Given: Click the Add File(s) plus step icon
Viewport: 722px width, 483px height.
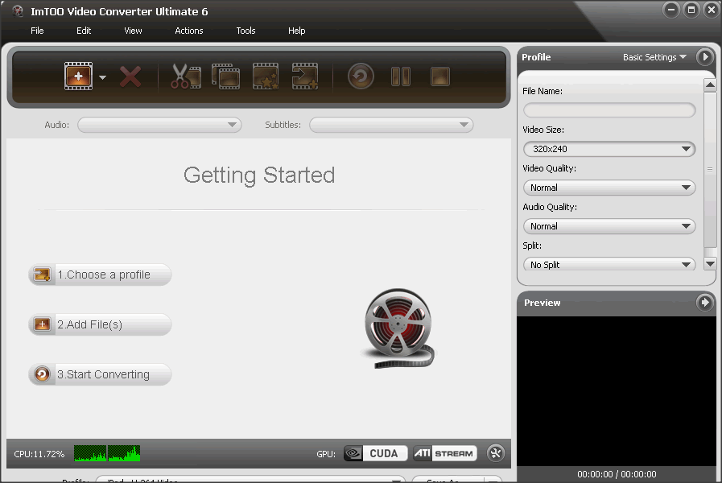Looking at the screenshot, I should [43, 324].
